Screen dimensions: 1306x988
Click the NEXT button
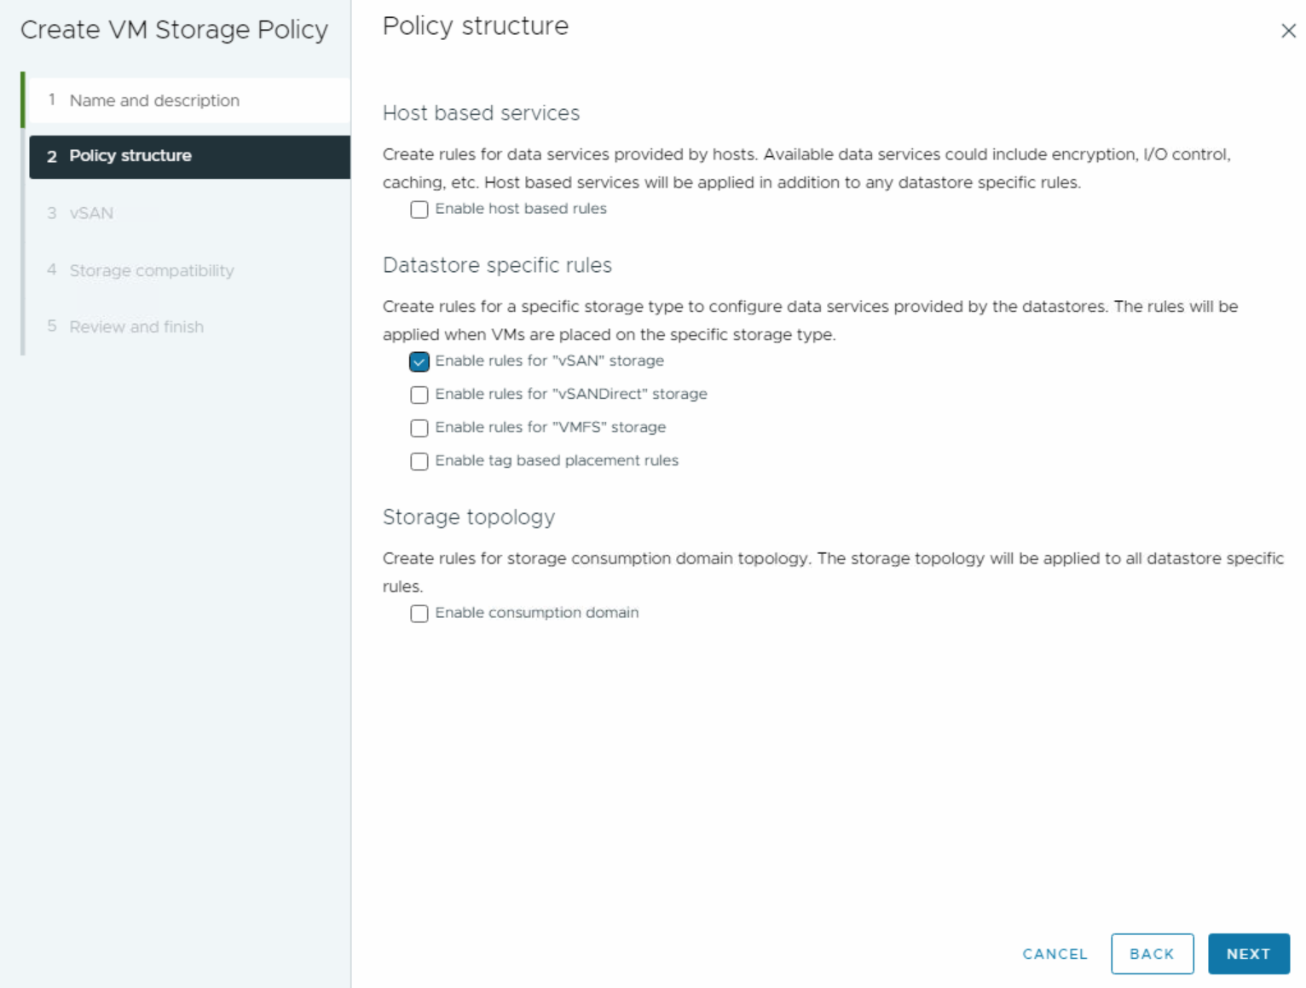[1248, 953]
